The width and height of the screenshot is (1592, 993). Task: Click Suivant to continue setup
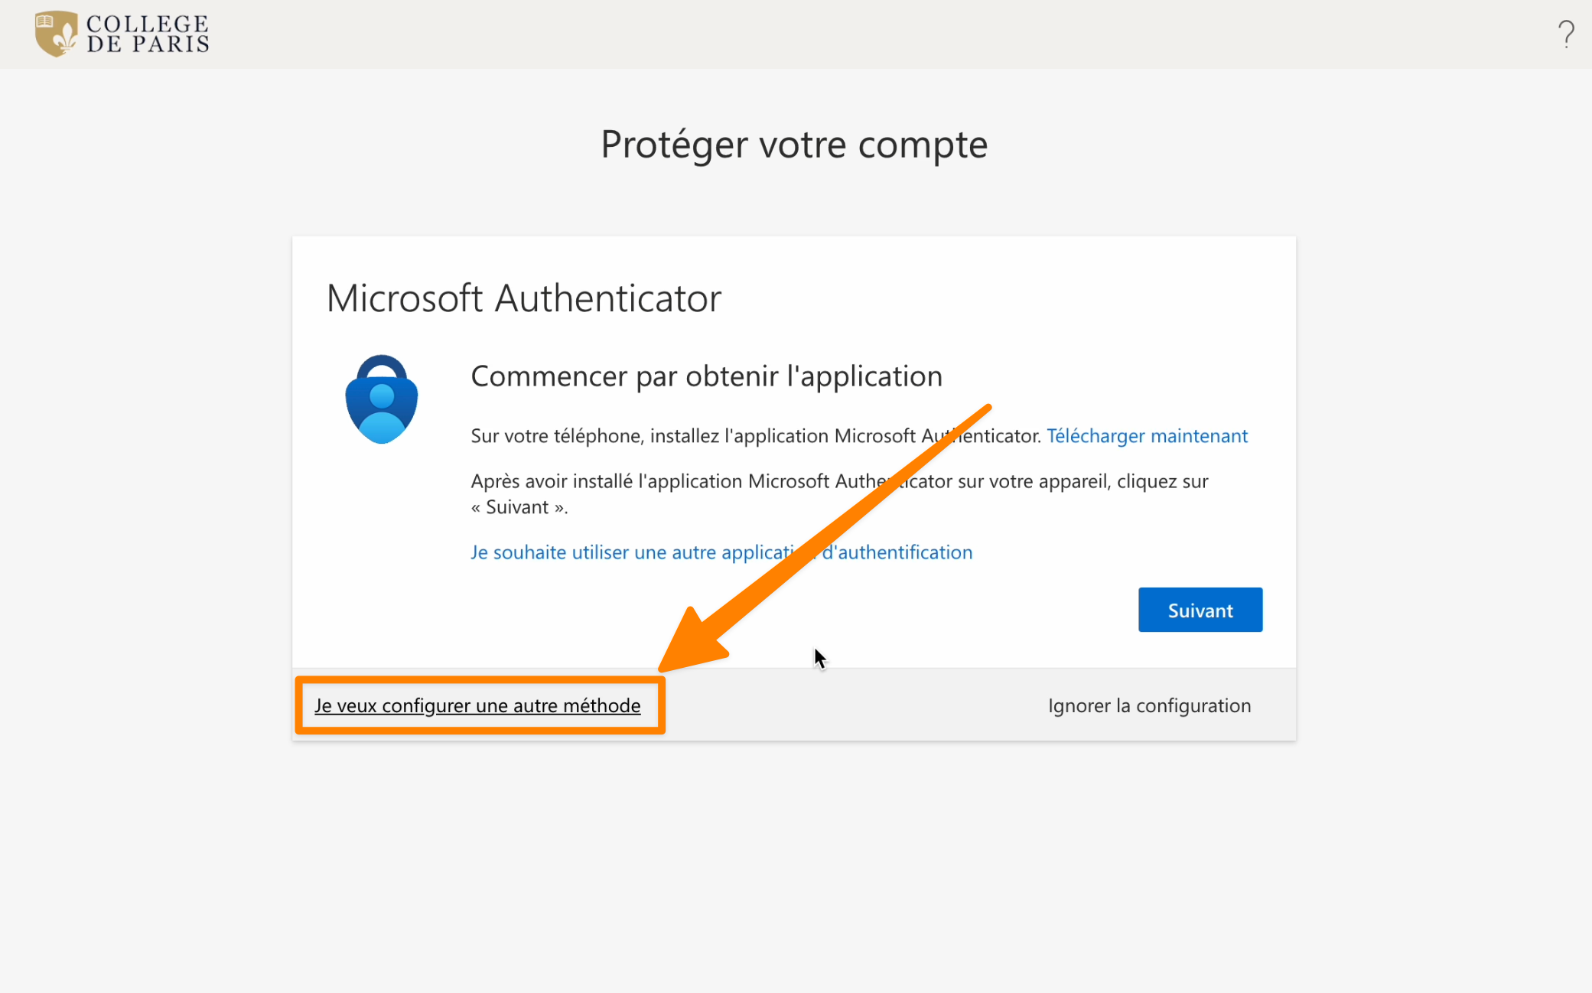pyautogui.click(x=1200, y=610)
